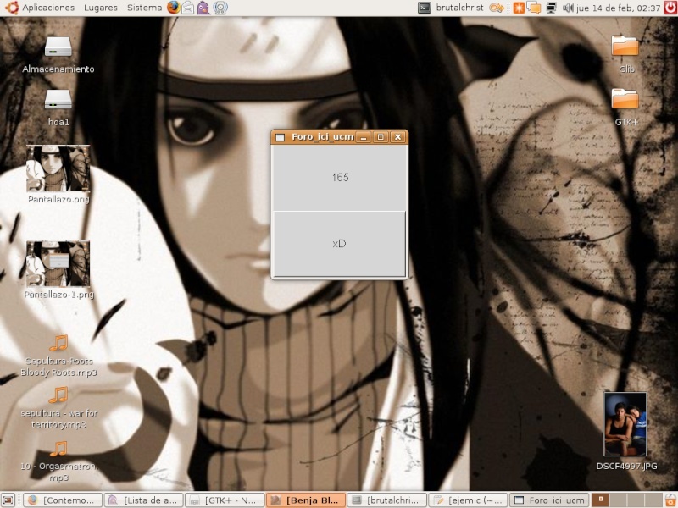Viewport: 678px width, 508px height.
Task: Open the trash icon in bottom panel
Action: tap(670, 500)
